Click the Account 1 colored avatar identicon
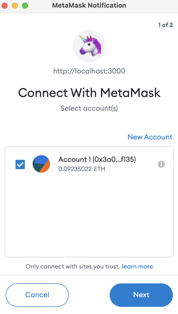Image resolution: width=178 pixels, height=314 pixels. coord(41,164)
